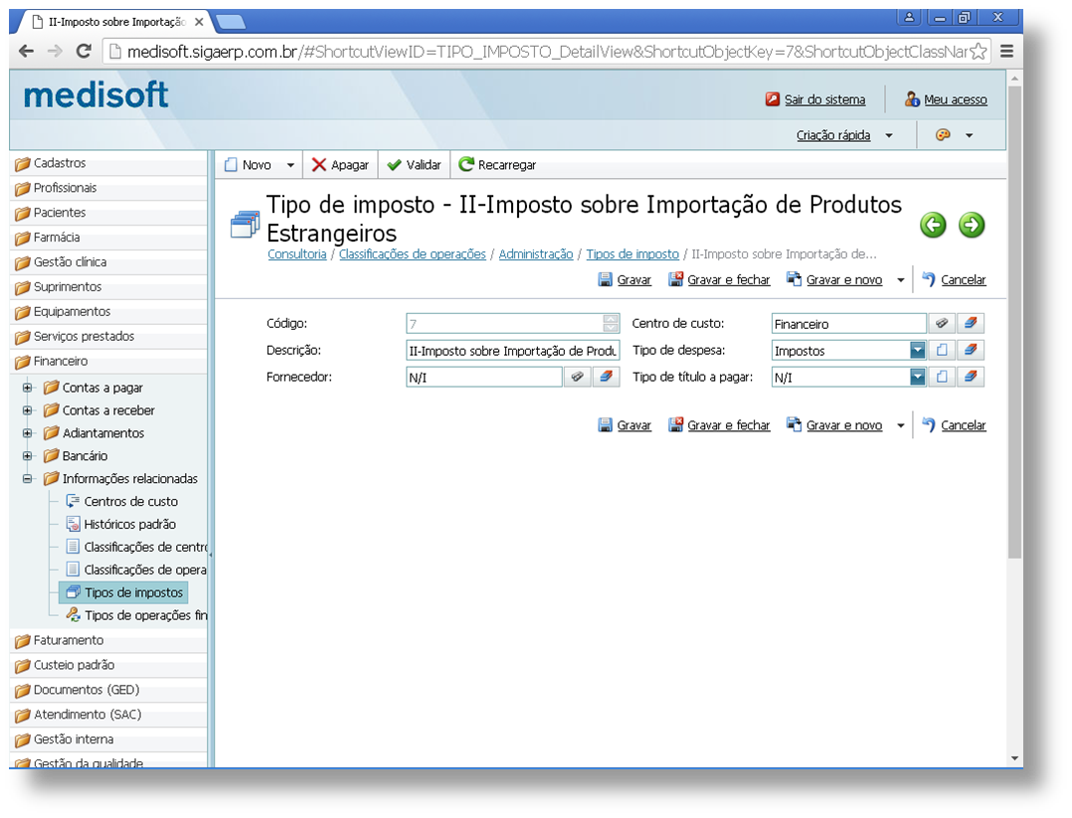Clear the Tipo de despesa field with eraser
The image size is (1072, 818).
click(x=971, y=350)
